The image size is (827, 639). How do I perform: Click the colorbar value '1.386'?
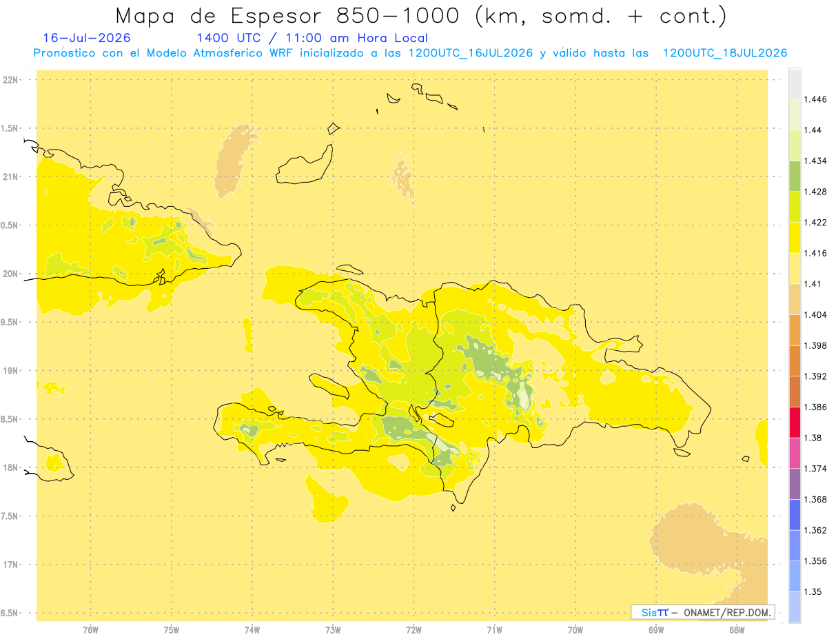pyautogui.click(x=815, y=407)
